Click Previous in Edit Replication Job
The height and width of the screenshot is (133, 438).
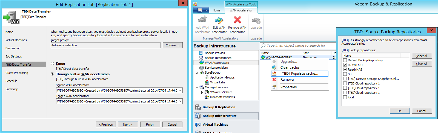click(106, 125)
